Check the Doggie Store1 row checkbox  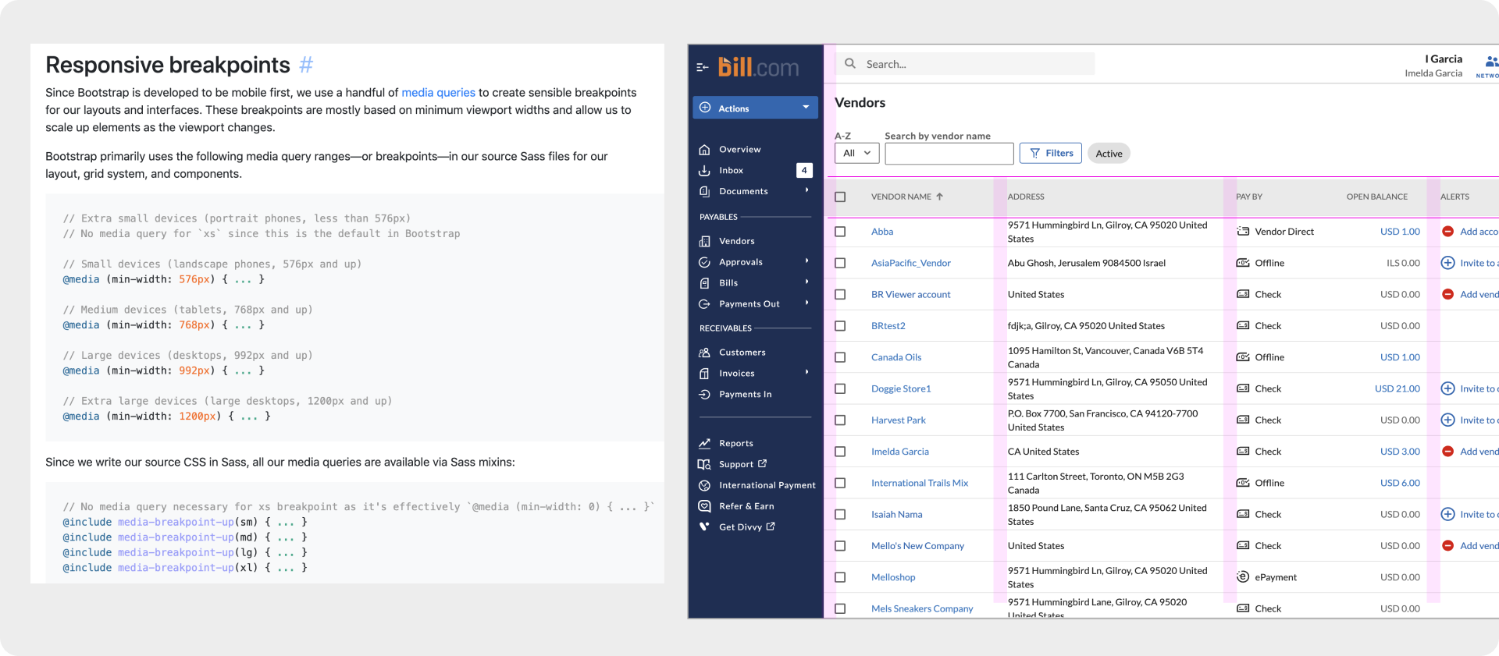(x=840, y=388)
